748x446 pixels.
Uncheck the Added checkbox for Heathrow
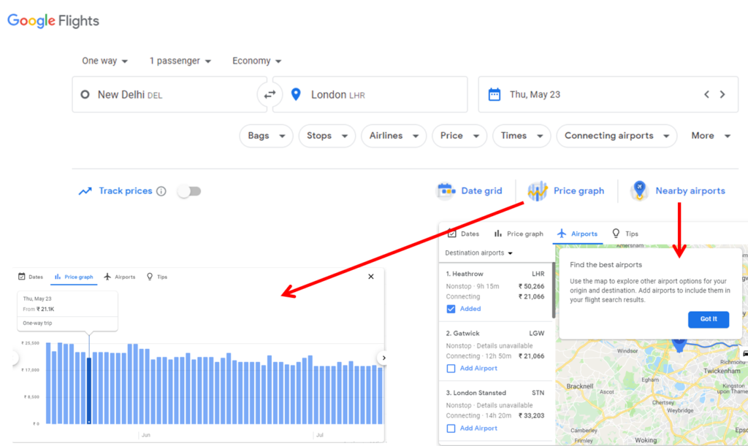click(x=451, y=309)
